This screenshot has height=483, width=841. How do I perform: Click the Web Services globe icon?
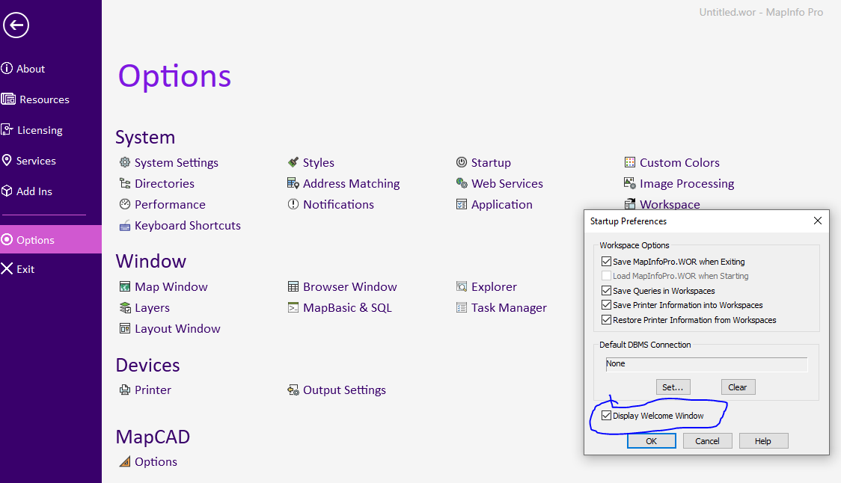click(x=461, y=183)
